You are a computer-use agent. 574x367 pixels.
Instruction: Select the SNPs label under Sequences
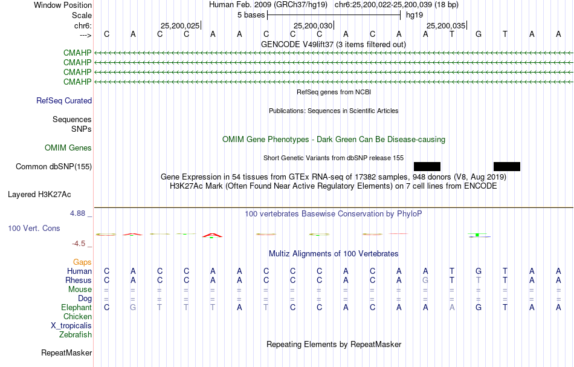[x=82, y=129]
